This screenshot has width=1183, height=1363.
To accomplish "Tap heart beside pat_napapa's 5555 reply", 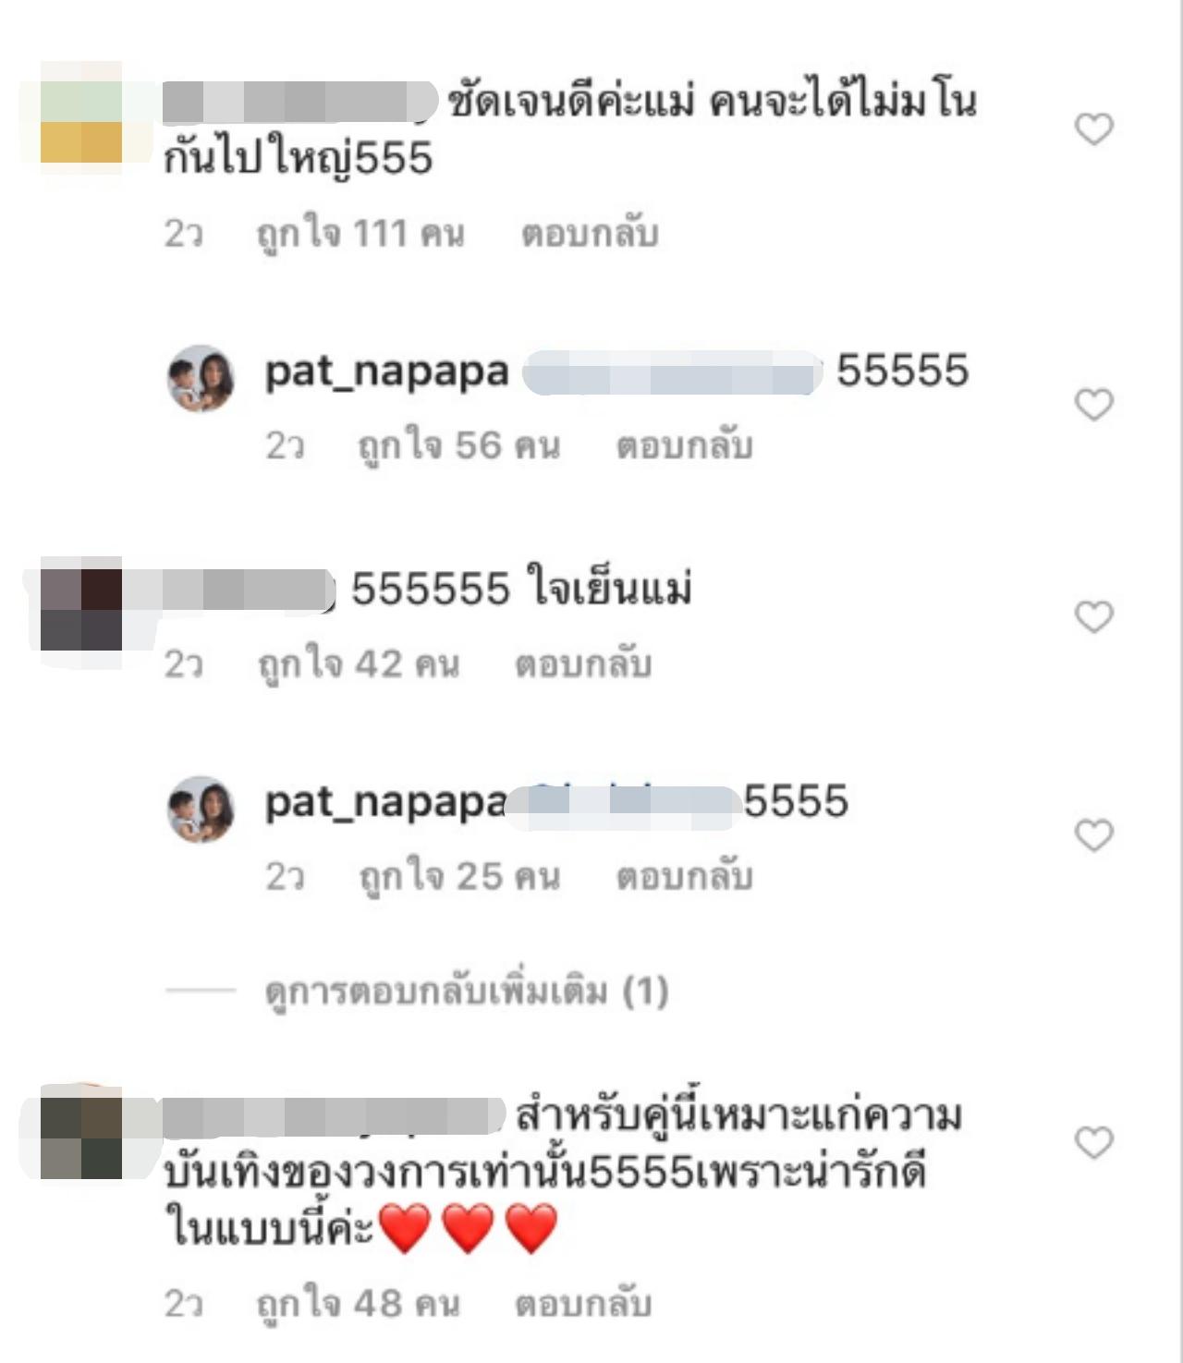I will click(1094, 835).
